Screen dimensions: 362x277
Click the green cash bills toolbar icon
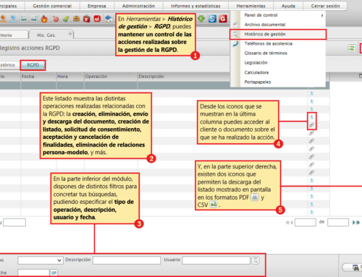pos(66,19)
